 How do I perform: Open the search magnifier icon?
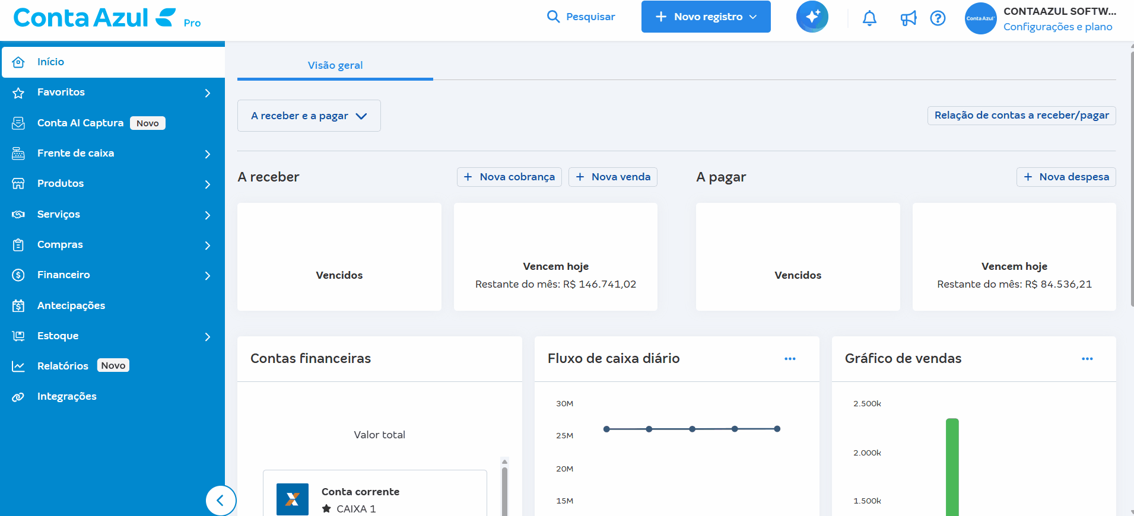[553, 17]
